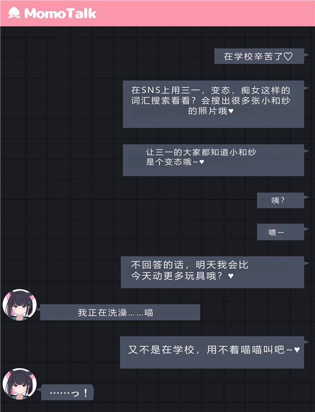Click the heart after 的照片哦
Image resolution: width=315 pixels, height=412 pixels.
[x=231, y=111]
